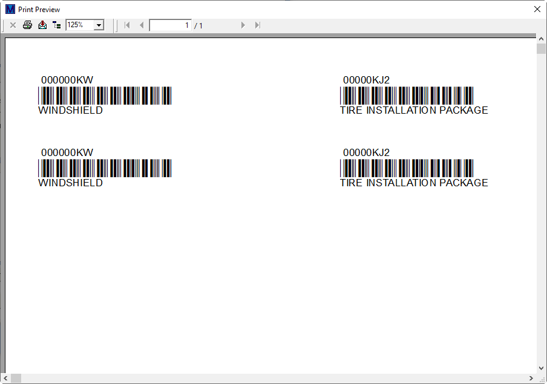This screenshot has height=384, width=547.
Task: Click the Print icon in the toolbar
Action: tap(27, 25)
